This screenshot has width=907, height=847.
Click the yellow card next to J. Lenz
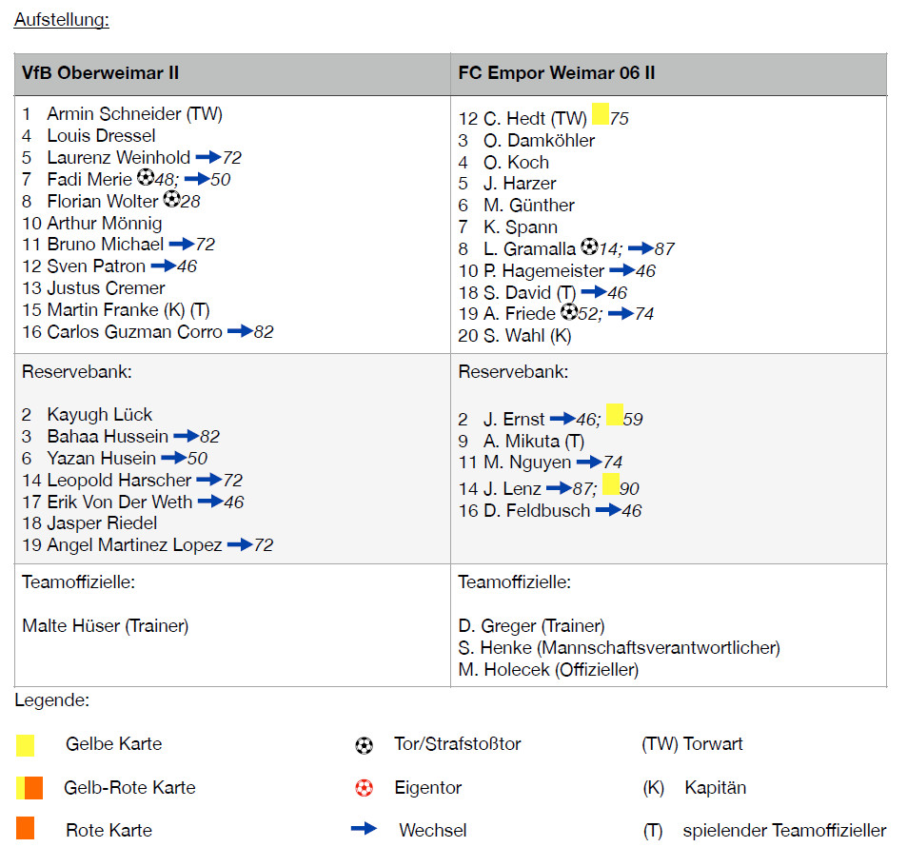pyautogui.click(x=610, y=485)
